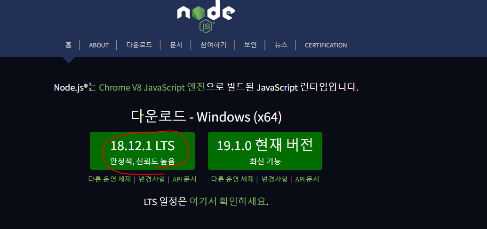Open 다른 운영 체제 under 18.12.1 LTS

110,179
